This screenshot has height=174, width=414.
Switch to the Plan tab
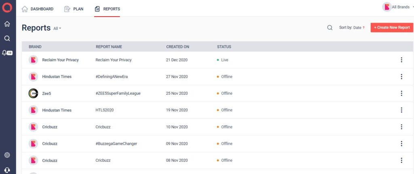click(x=74, y=9)
